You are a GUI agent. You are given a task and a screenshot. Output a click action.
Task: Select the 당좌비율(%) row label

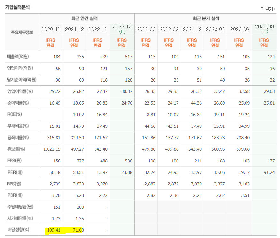[18, 138]
